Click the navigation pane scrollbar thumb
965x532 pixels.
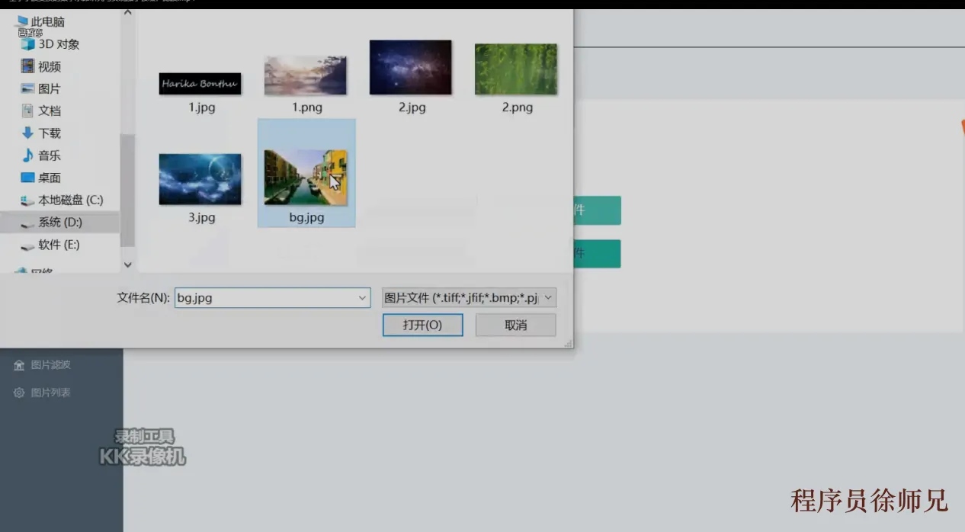127,191
